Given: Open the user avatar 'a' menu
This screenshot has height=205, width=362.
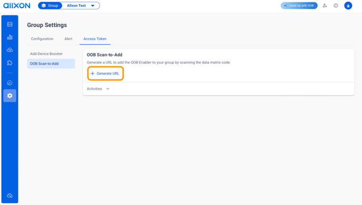Looking at the screenshot, I should pos(348,6).
